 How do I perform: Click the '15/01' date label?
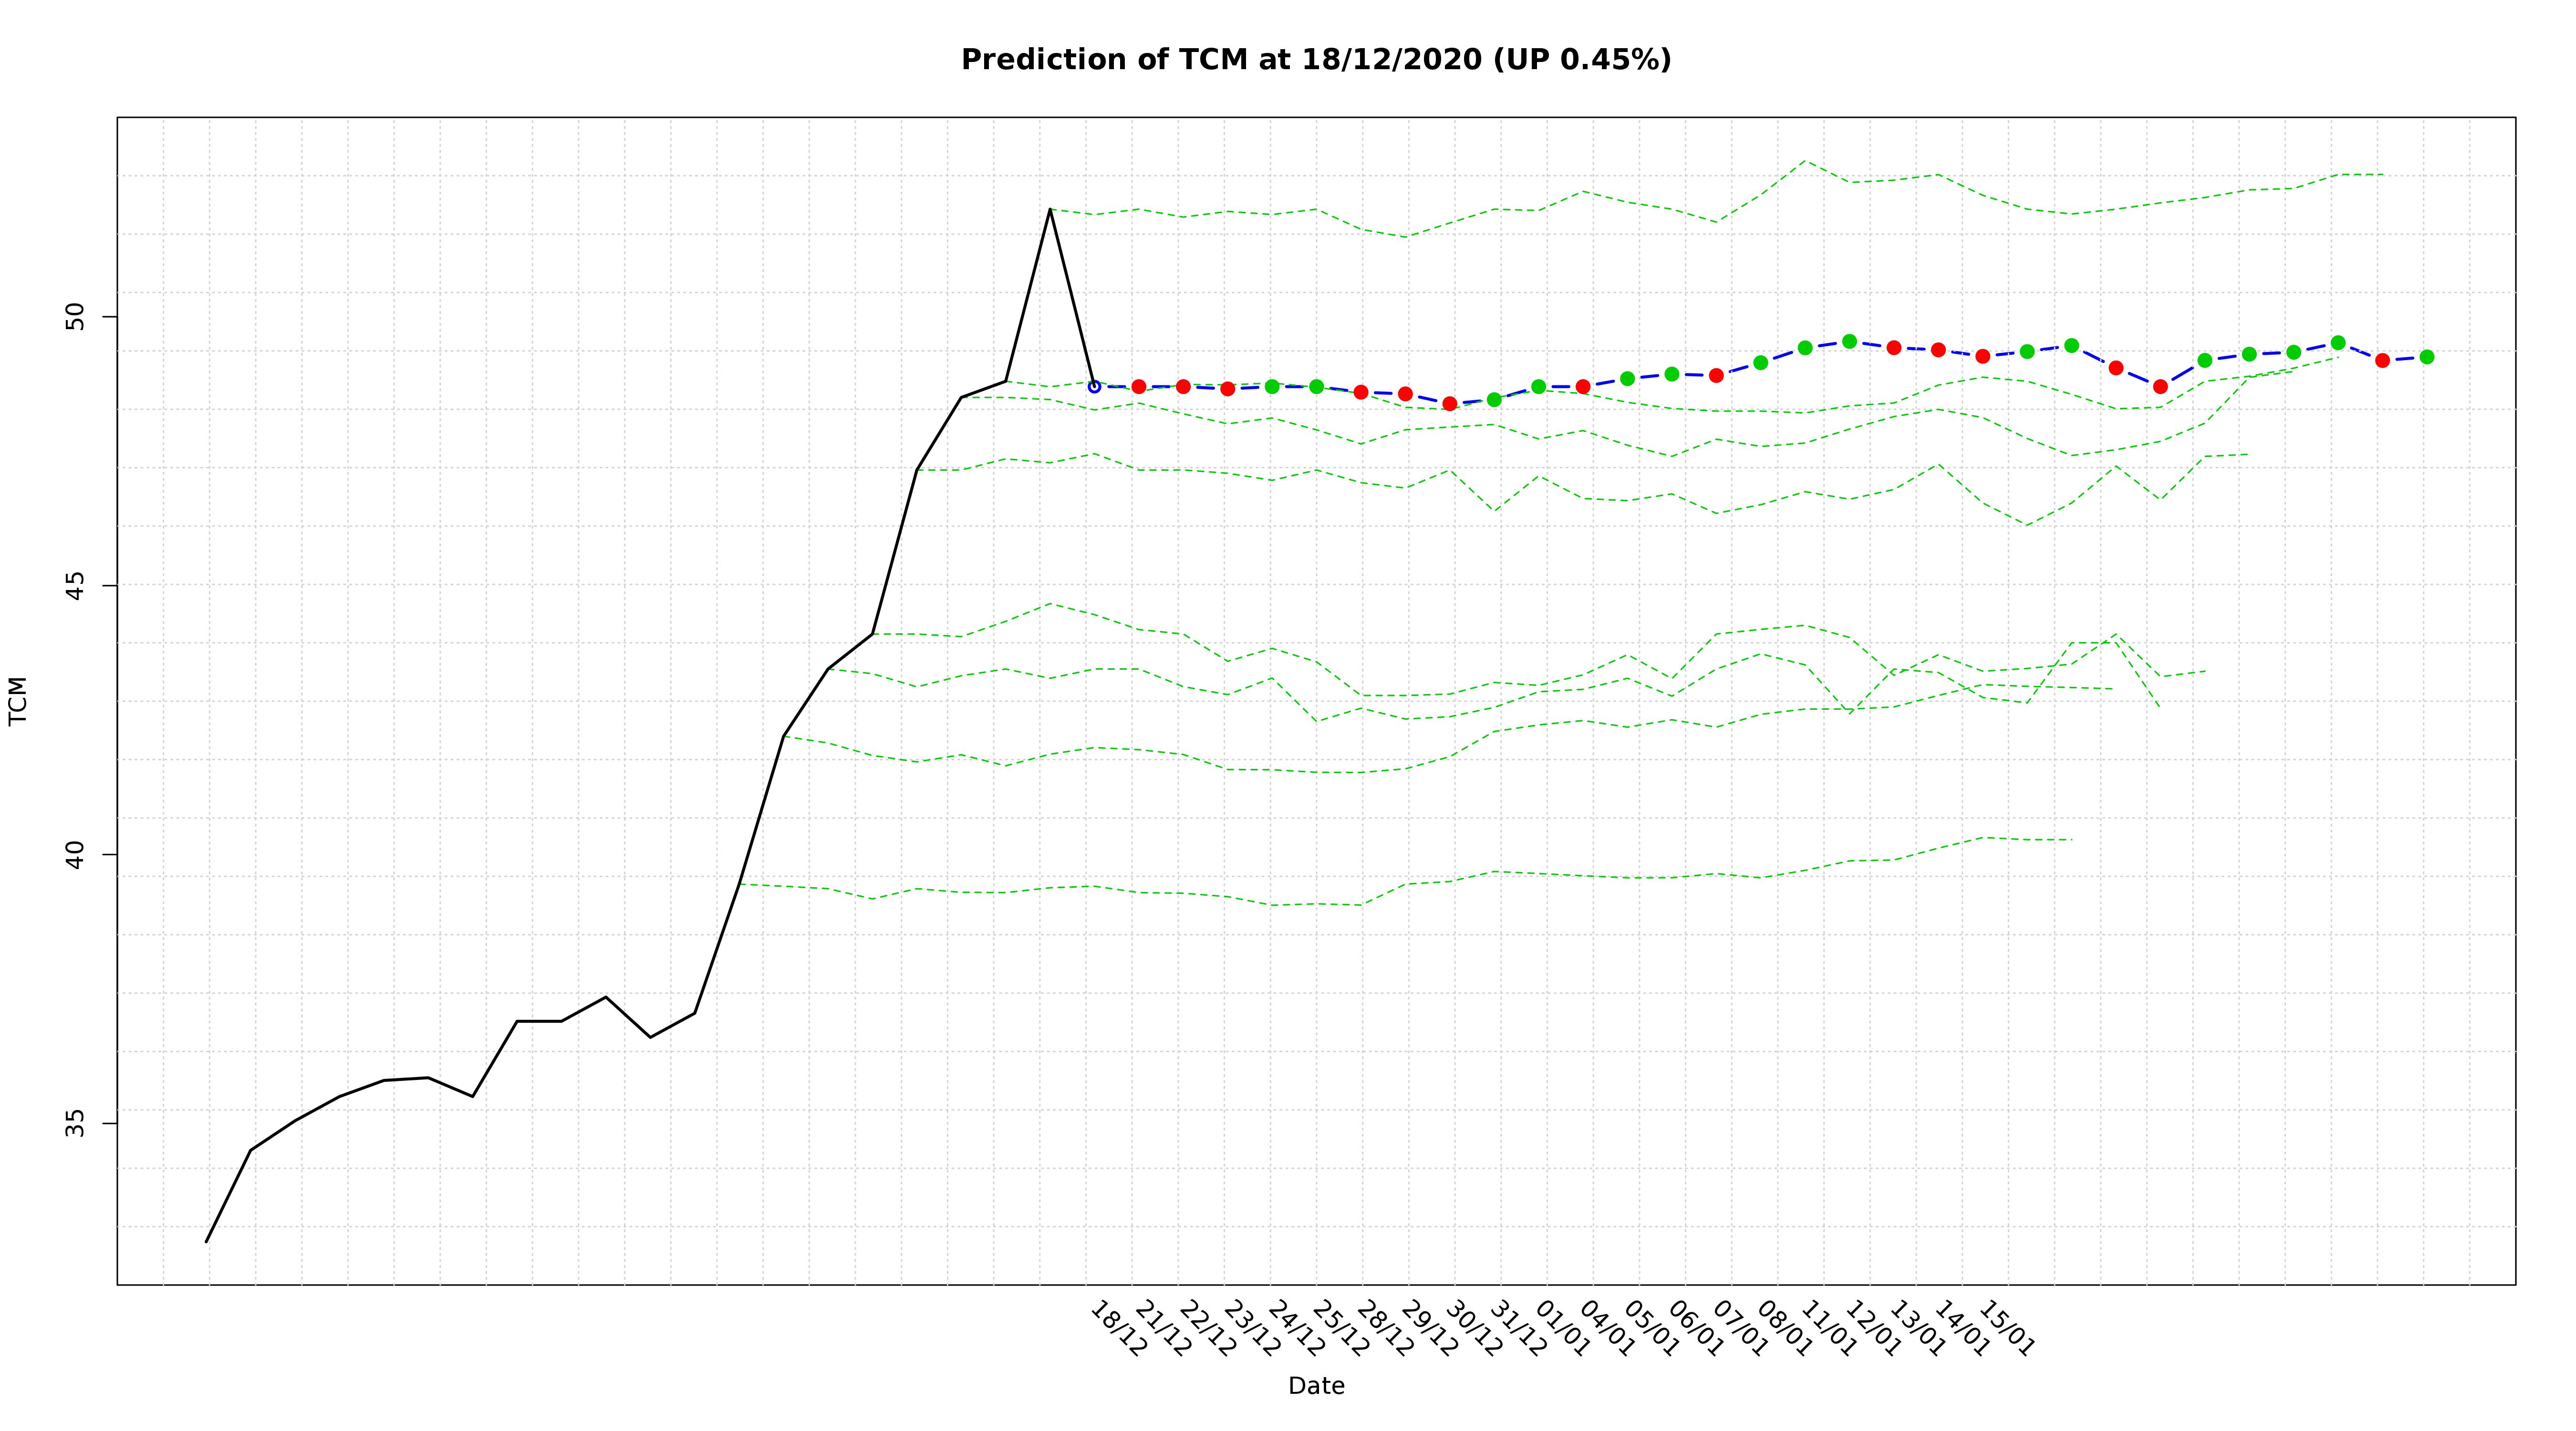(x=2006, y=1328)
